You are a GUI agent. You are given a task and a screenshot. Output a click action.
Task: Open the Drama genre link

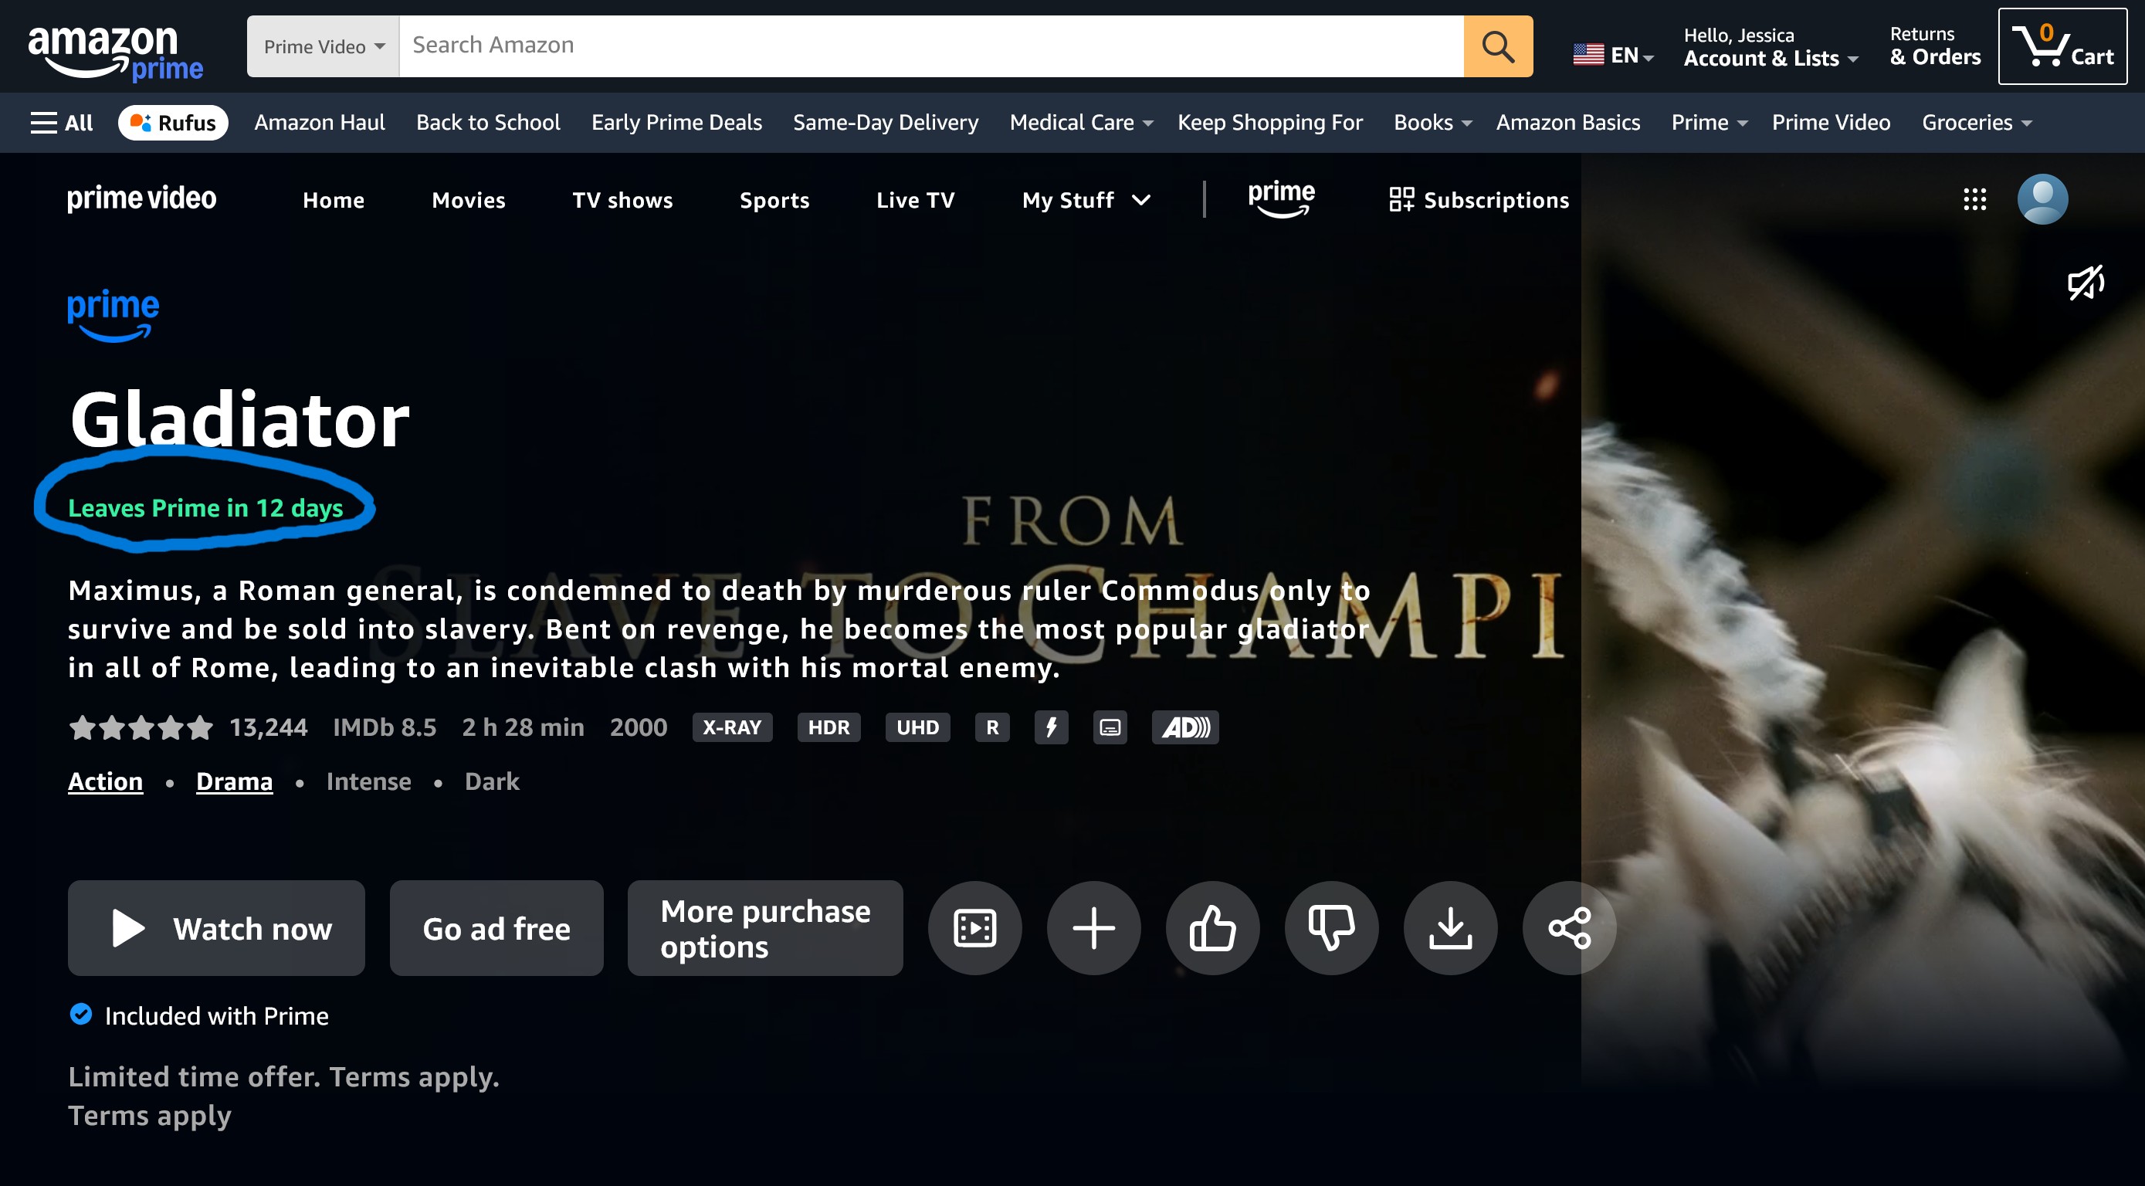234,781
